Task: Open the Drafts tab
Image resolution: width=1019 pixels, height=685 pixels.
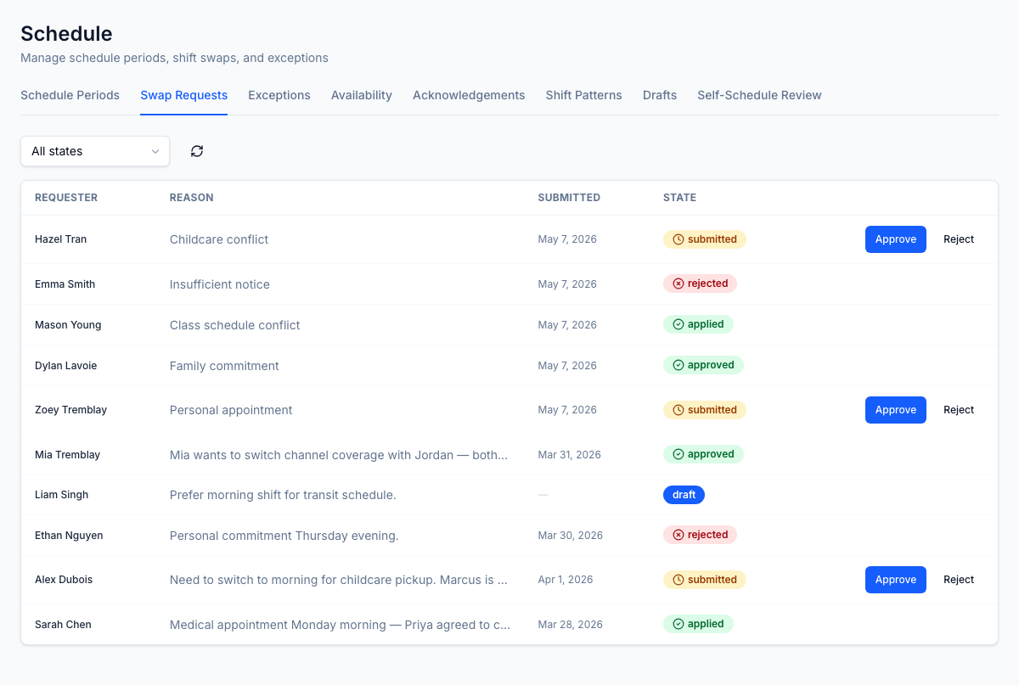Action: [660, 95]
